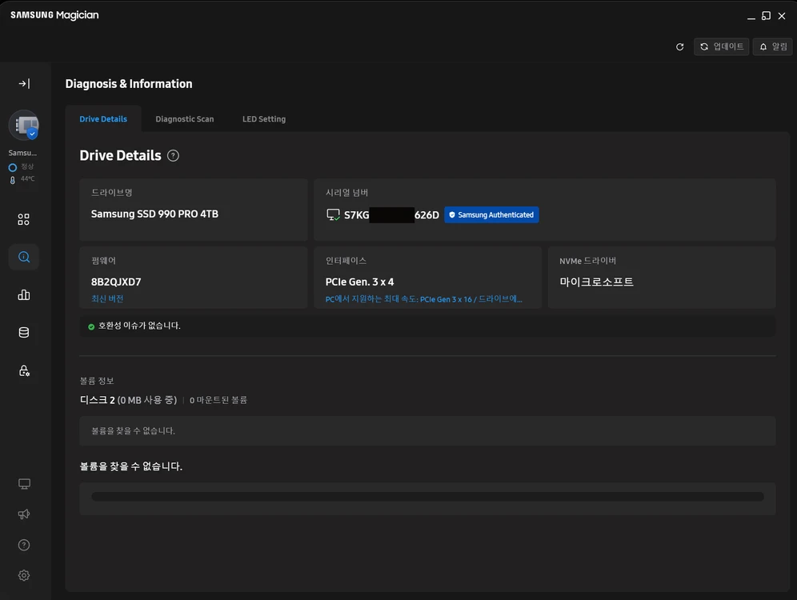The height and width of the screenshot is (600, 797).
Task: Close the Samsung Magician window
Action: point(782,16)
